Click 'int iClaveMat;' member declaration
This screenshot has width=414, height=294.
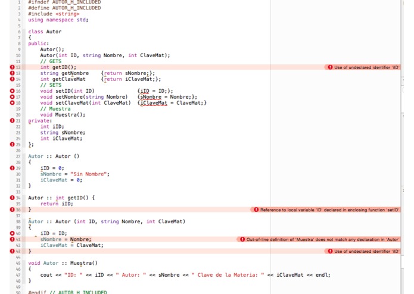pos(61,139)
